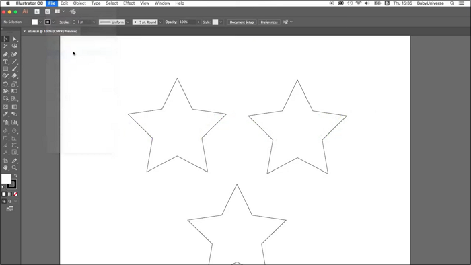Select the Pen tool
Image resolution: width=471 pixels, height=265 pixels.
click(5, 54)
